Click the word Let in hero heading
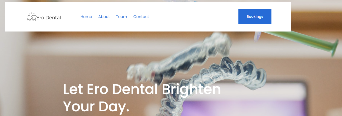 73,89
